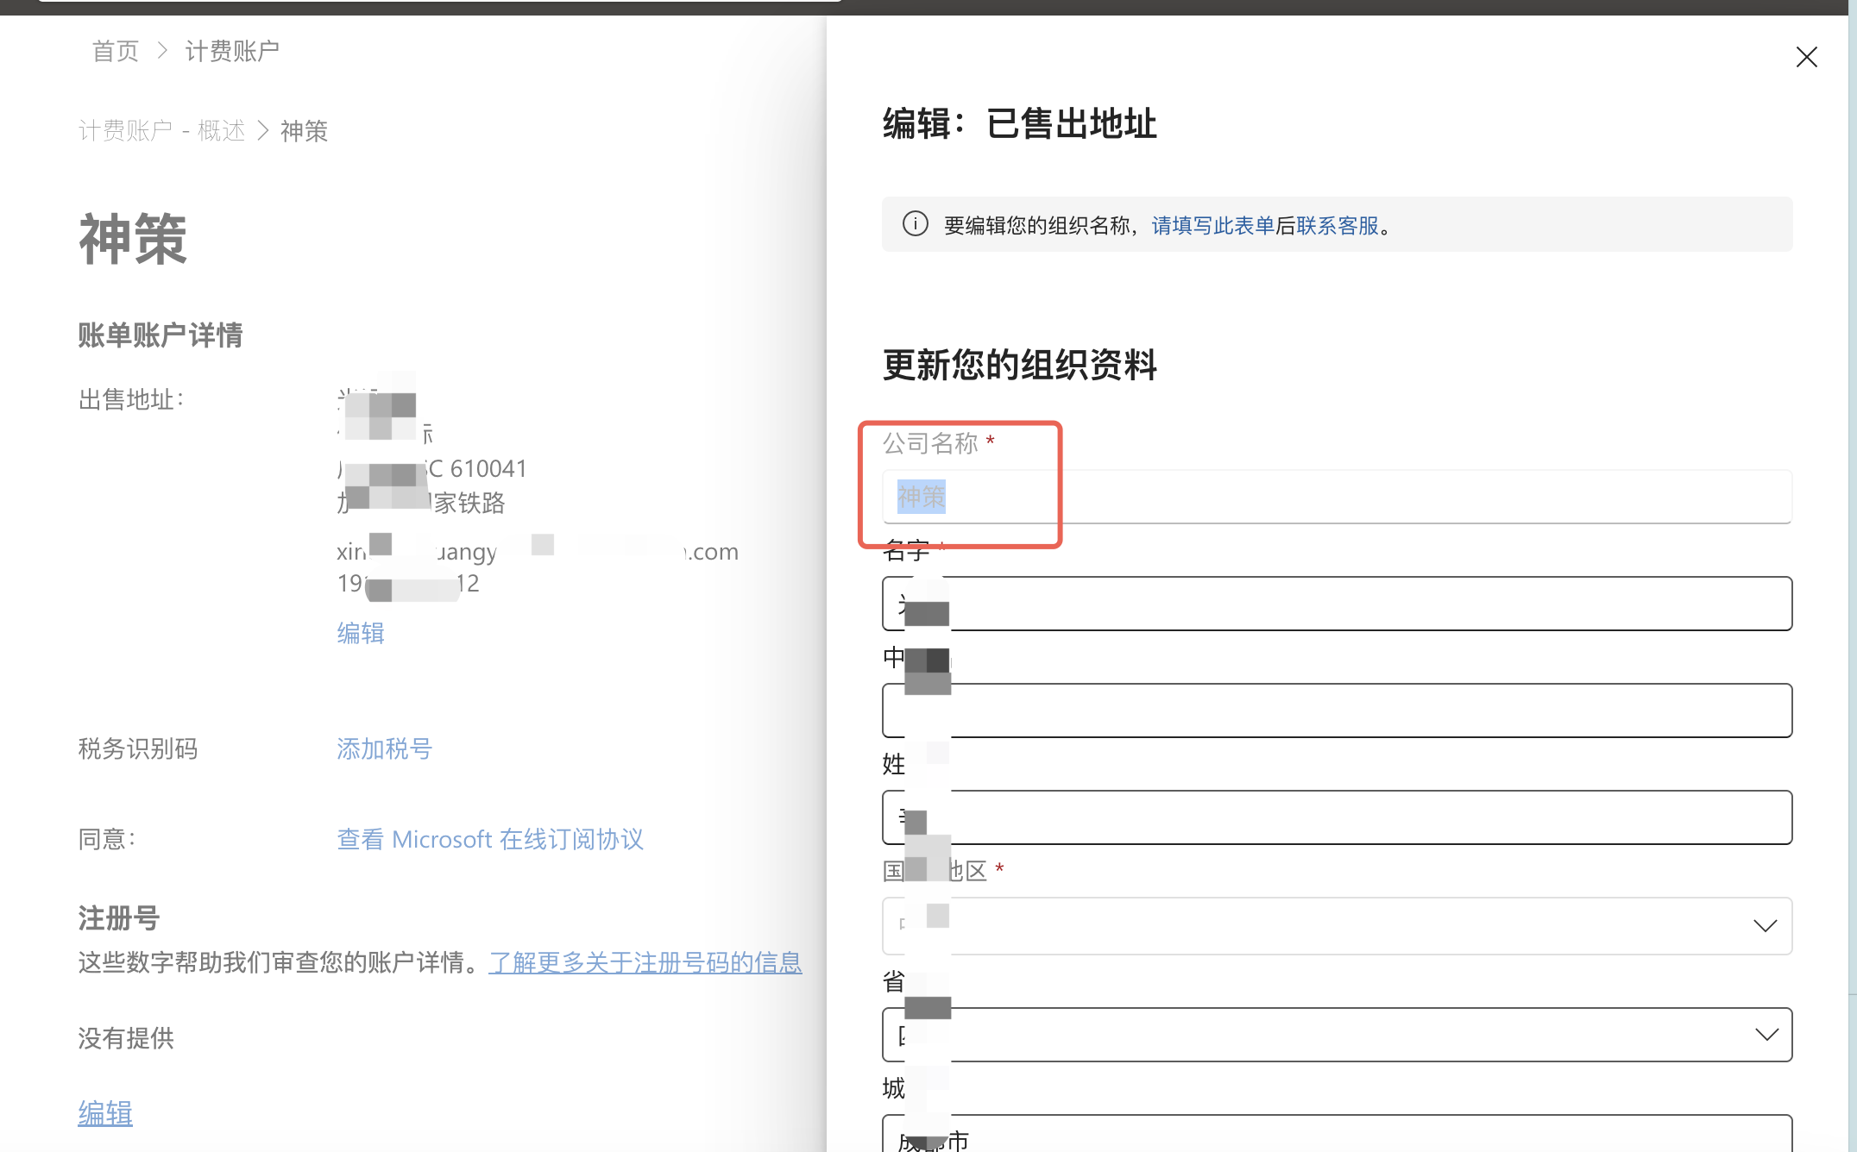The height and width of the screenshot is (1152, 1857).
Task: Click the 没有提供 text
Action: coord(126,1038)
